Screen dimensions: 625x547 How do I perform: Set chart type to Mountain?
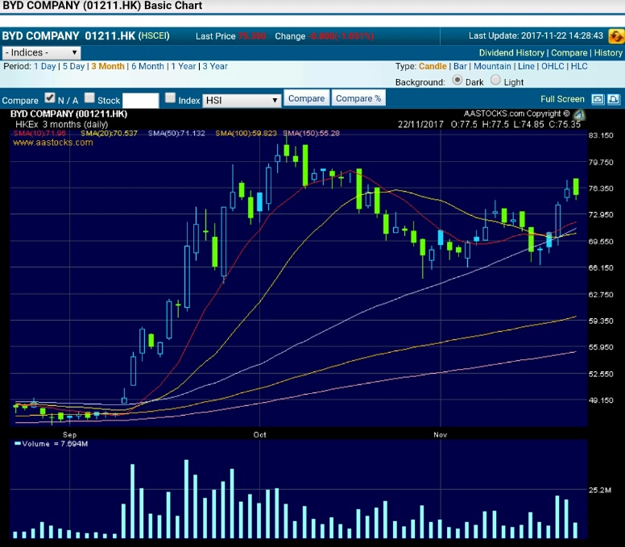point(492,66)
